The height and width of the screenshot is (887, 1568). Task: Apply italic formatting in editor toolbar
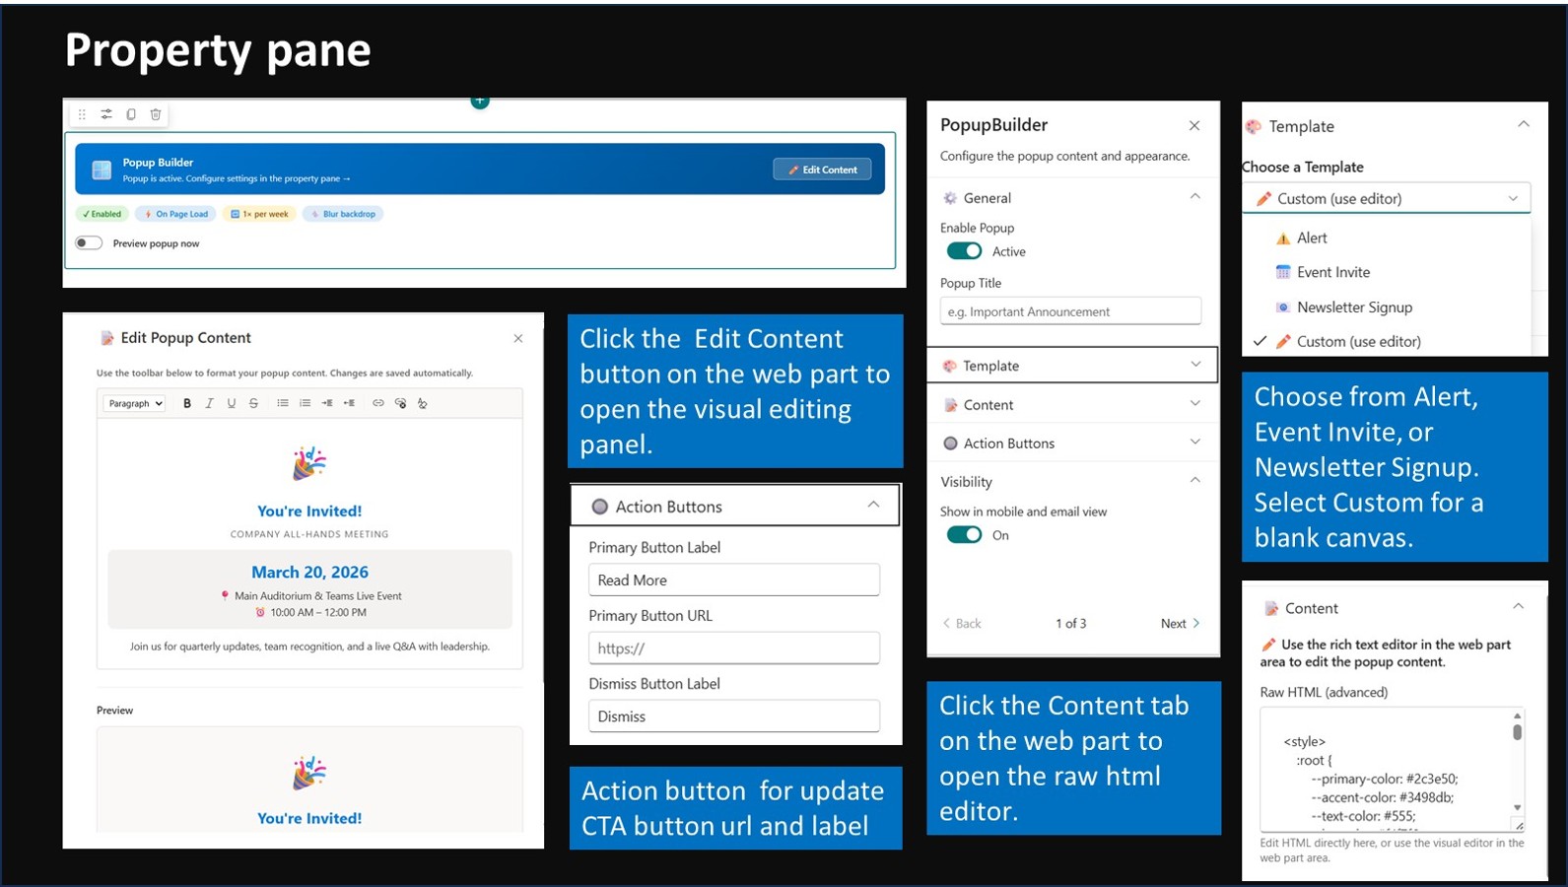pos(209,403)
